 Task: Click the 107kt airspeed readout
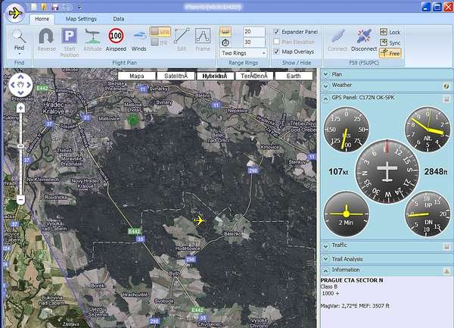(338, 171)
